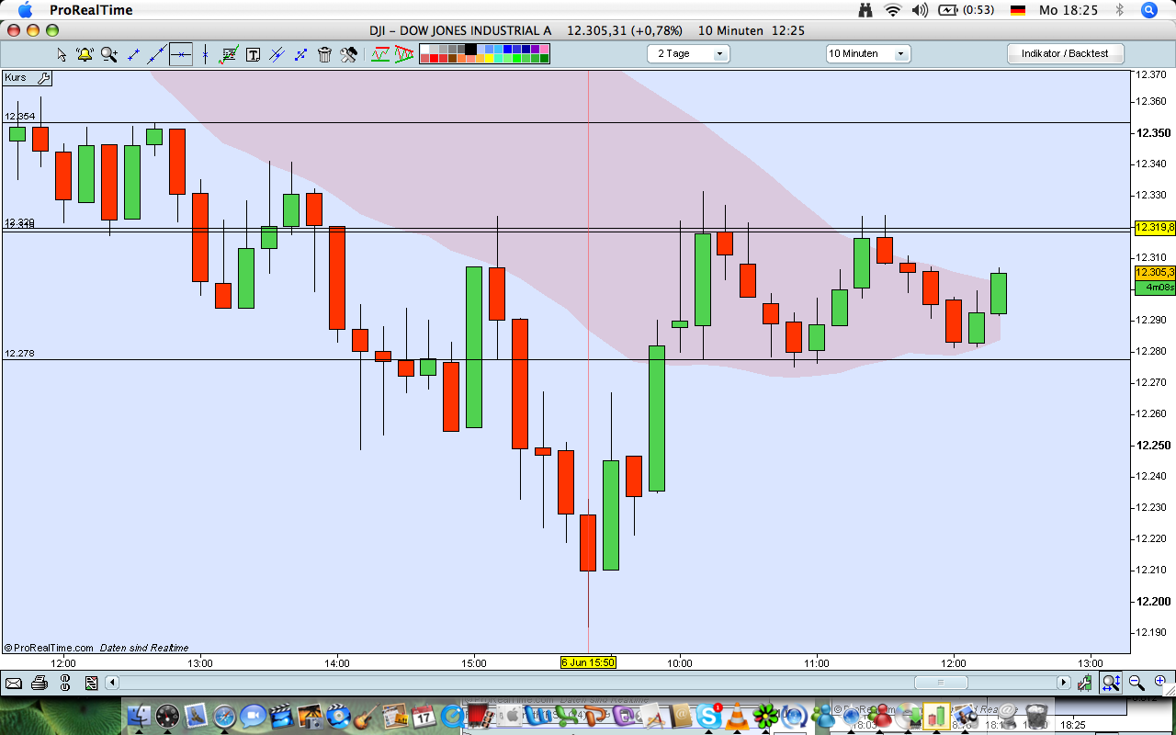
Task: Toggle the horizontal line tool
Action: pyautogui.click(x=181, y=54)
